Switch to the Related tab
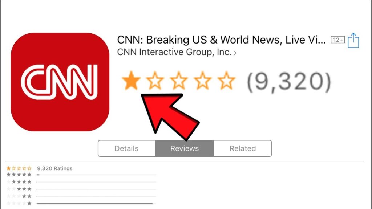Screen dimensions: 372x209 point(243,148)
